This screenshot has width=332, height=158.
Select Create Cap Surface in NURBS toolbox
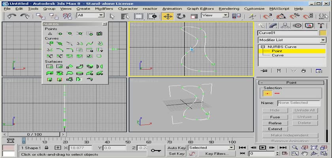pos(79,73)
